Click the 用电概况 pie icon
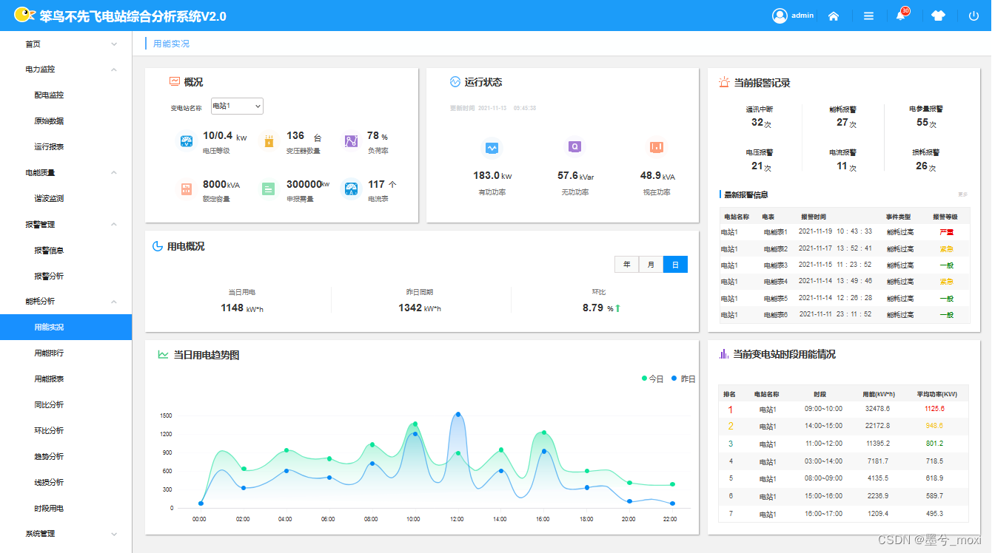Screen dimensions: 992x553 [158, 246]
